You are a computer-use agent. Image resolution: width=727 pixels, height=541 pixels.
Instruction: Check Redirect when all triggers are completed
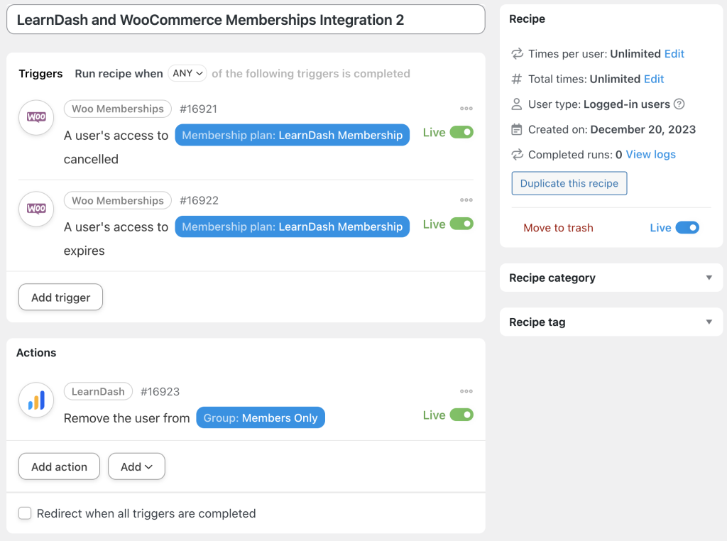(25, 511)
